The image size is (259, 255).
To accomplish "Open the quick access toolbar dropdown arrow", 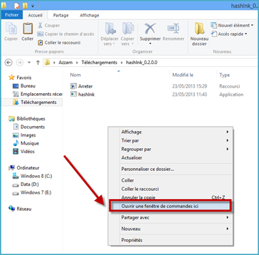I will coord(33,6).
